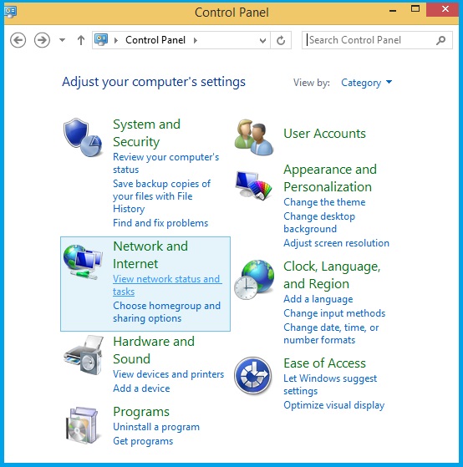Click Change input methods
The width and height of the screenshot is (463, 467).
334,313
